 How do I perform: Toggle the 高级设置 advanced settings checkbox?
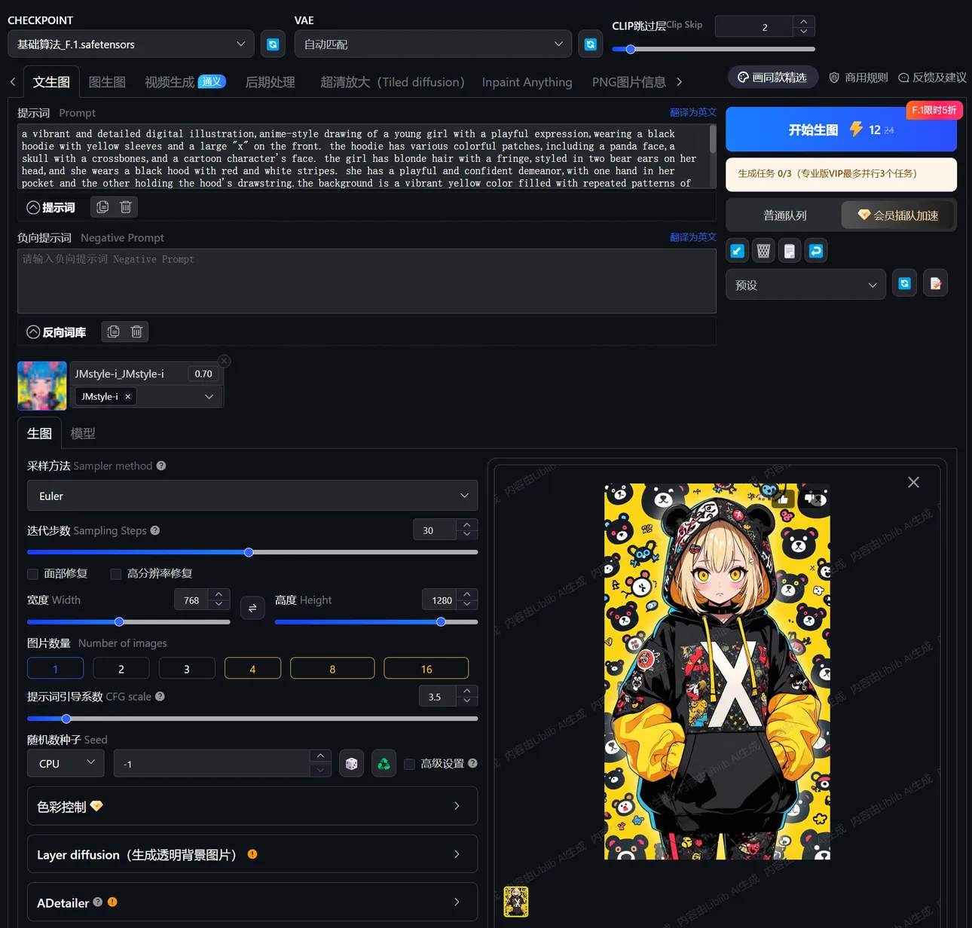click(x=410, y=764)
